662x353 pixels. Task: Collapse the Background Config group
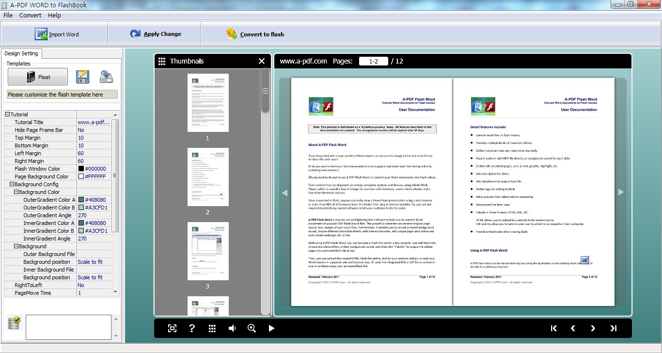tap(12, 184)
